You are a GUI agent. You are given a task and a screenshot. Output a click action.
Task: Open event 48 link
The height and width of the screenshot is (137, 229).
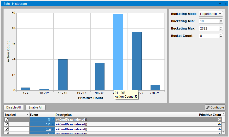click(x=49, y=120)
